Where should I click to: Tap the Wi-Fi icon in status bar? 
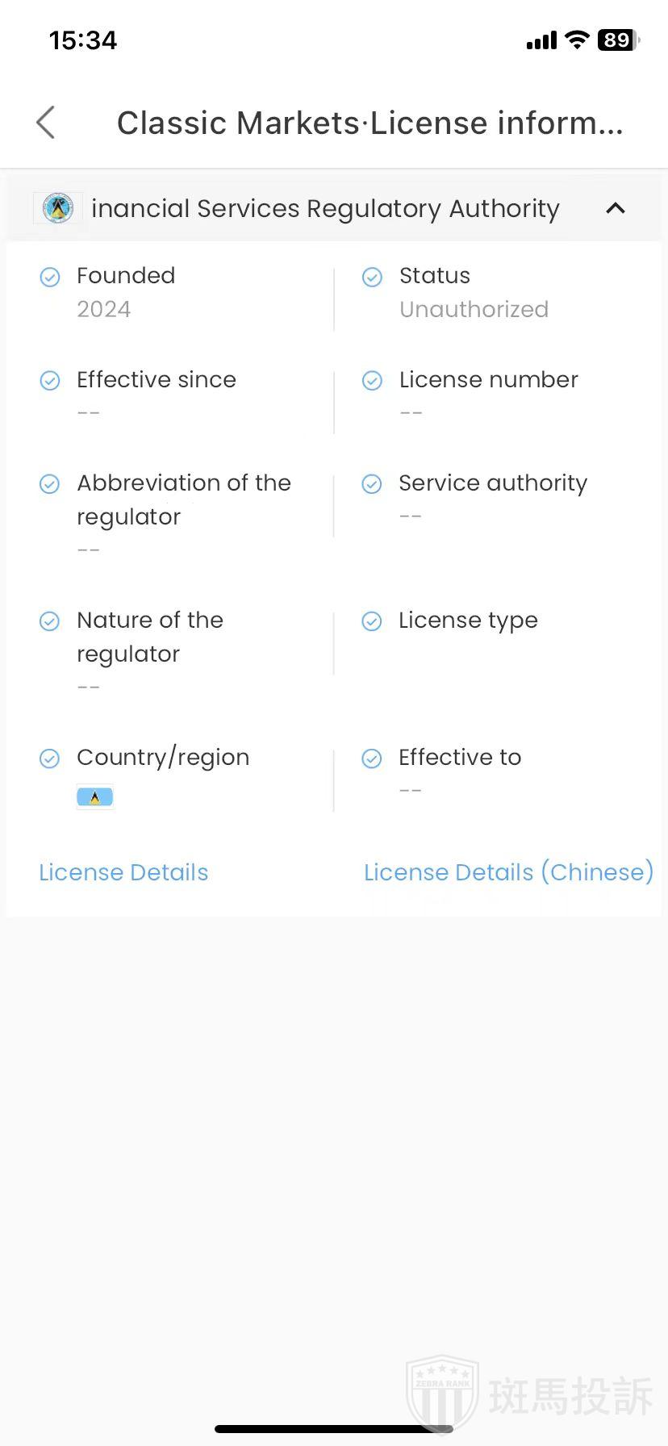pos(576,40)
